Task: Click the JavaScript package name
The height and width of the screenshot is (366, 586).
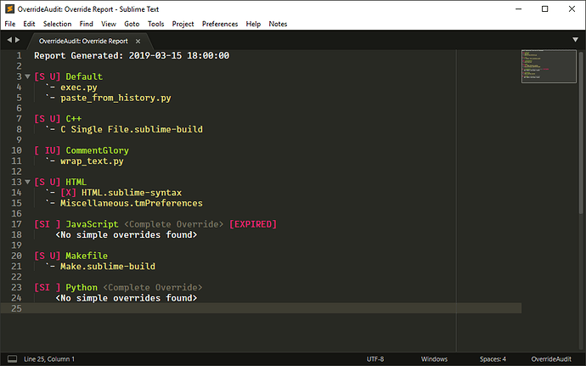Action: click(92, 224)
